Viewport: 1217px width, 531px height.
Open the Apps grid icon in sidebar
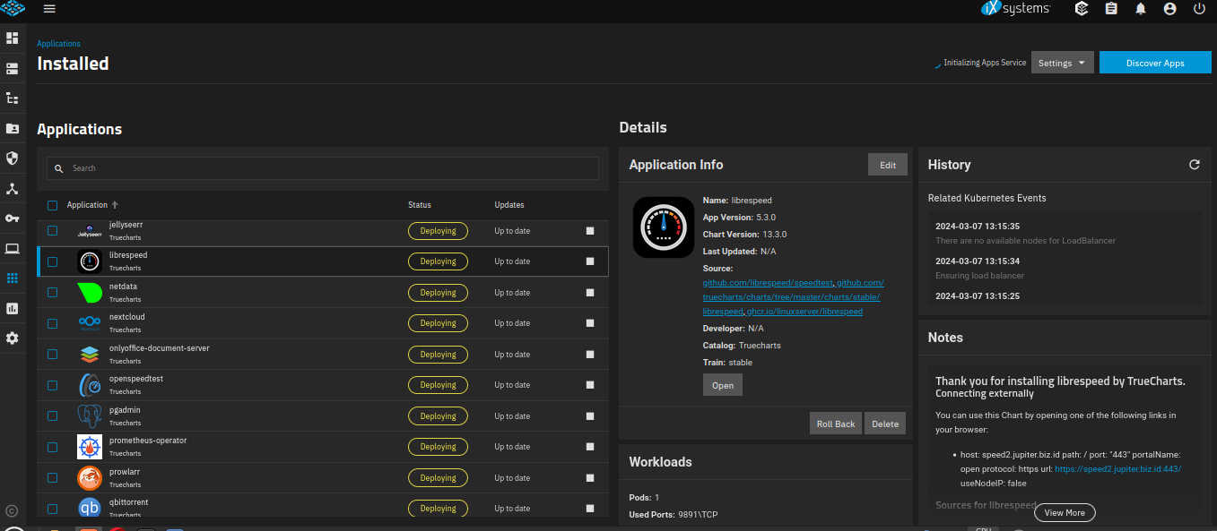[x=12, y=278]
